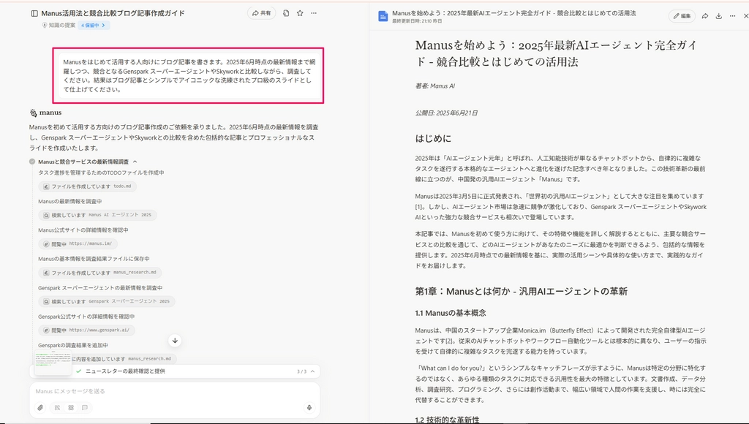The width and height of the screenshot is (749, 424).
Task: Click the 'Manus公式サイトの詳細情報を確認中' step text
Action: (x=83, y=230)
